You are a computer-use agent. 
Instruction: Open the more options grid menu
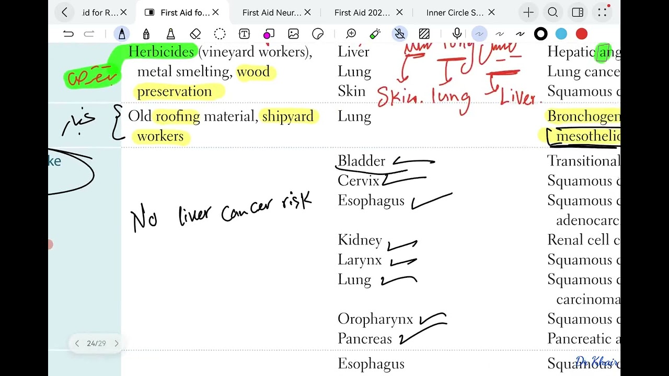point(602,13)
